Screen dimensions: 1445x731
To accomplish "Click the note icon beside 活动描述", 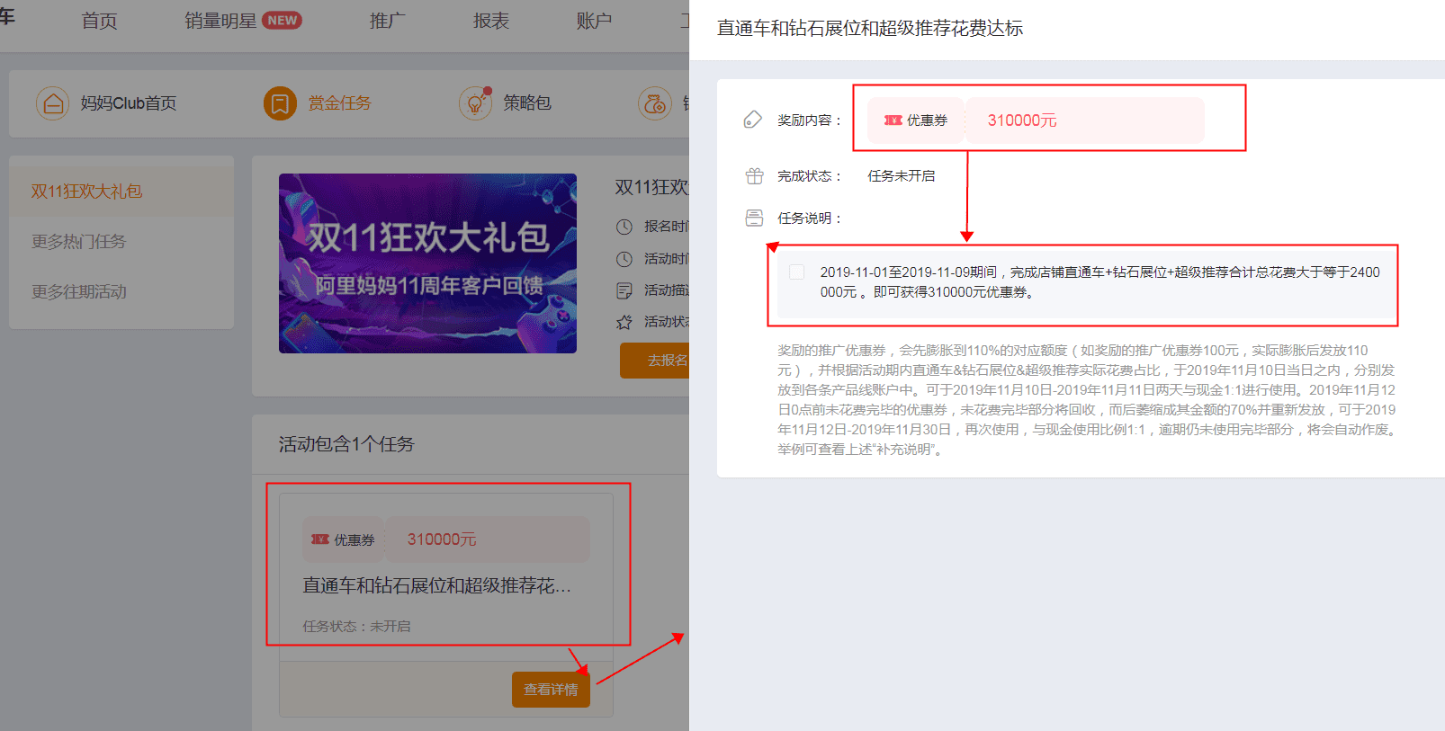I will [624, 290].
